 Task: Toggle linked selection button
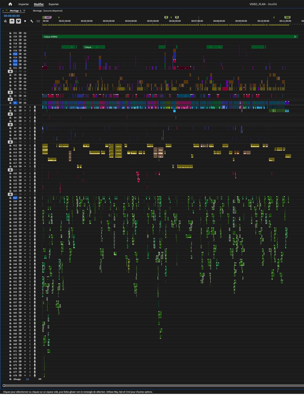(x=18, y=21)
